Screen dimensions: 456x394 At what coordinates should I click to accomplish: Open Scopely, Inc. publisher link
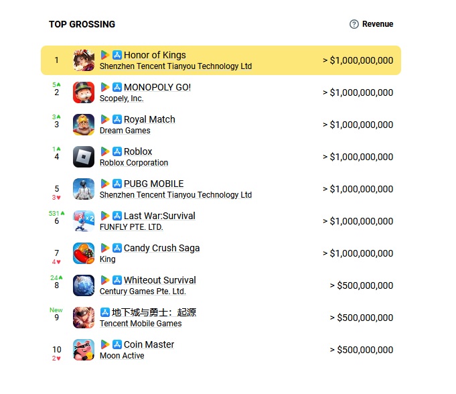(121, 98)
